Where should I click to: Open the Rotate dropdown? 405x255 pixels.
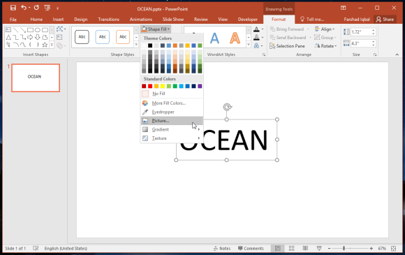tap(325, 46)
